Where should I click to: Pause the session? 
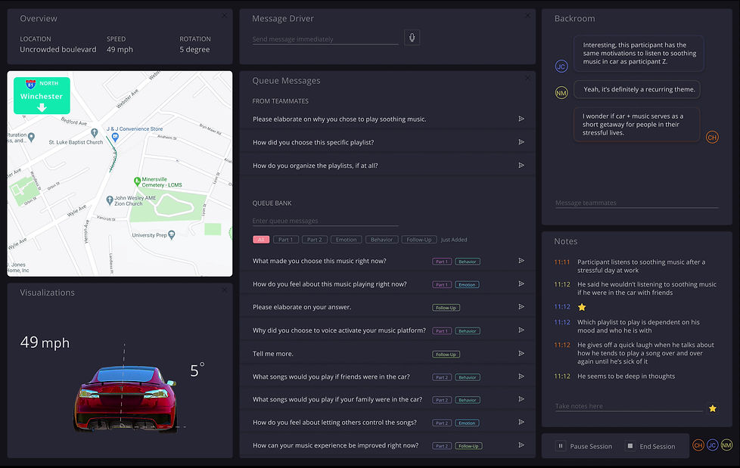point(584,446)
